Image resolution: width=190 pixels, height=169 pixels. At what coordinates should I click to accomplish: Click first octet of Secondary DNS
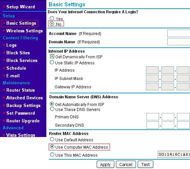[153, 125]
